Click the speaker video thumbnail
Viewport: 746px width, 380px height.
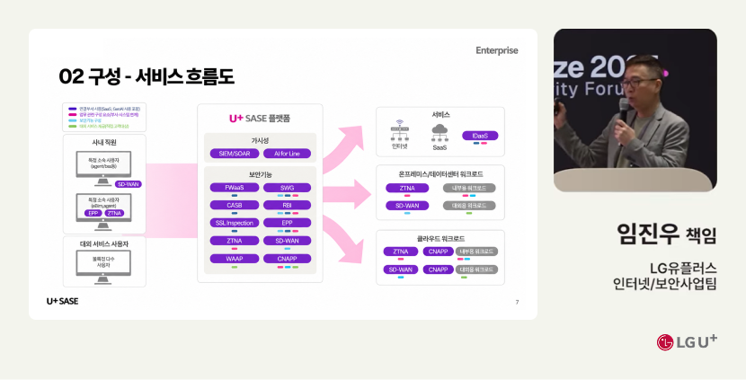pos(635,110)
